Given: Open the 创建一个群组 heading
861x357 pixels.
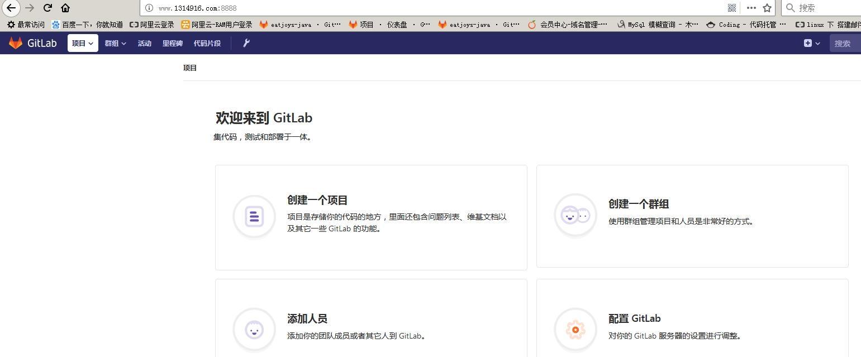Looking at the screenshot, I should 639,204.
